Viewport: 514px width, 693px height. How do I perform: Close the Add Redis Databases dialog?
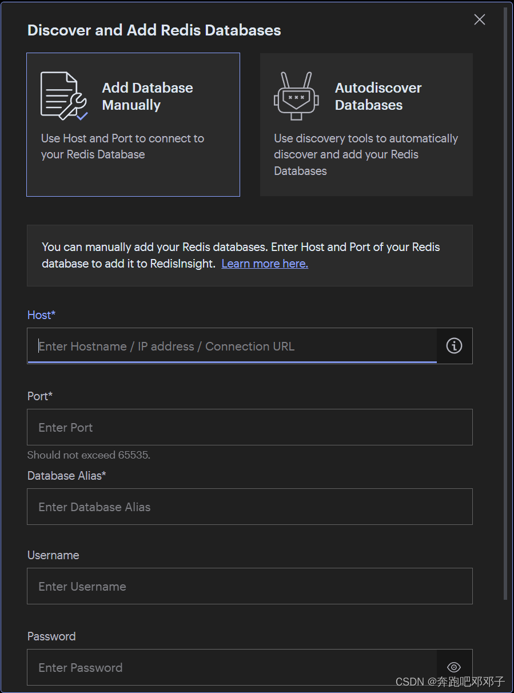480,20
